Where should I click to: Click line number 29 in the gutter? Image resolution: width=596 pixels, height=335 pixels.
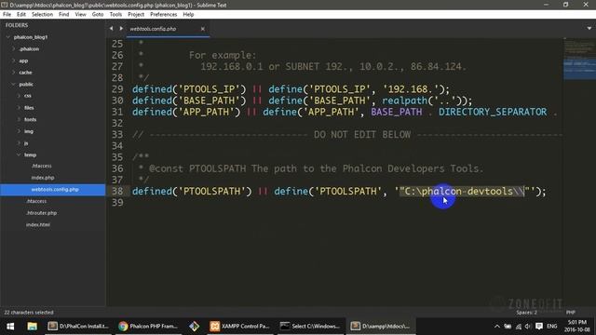[x=117, y=89]
